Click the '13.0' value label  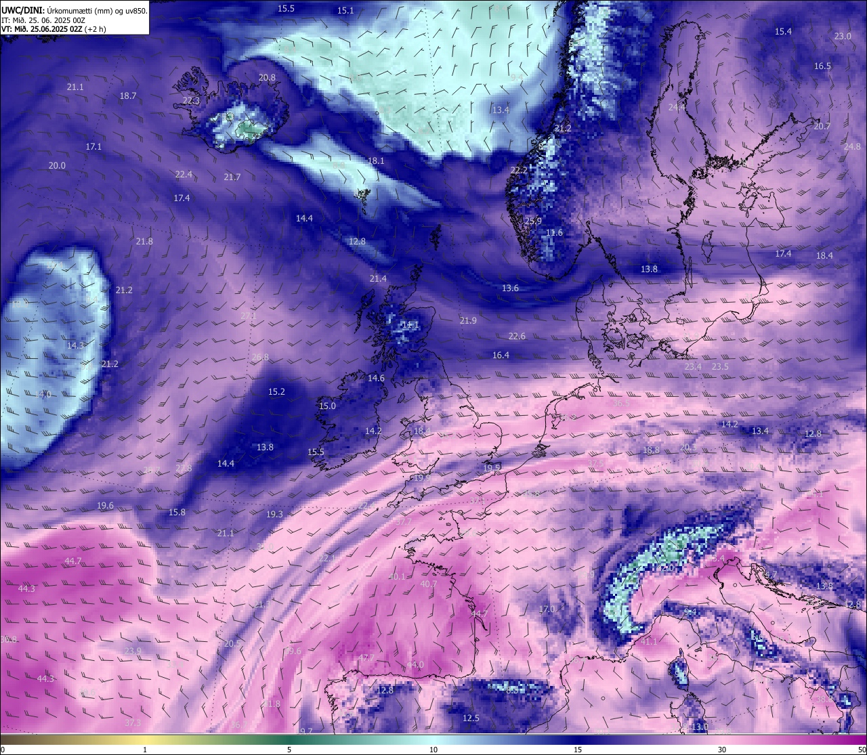tap(700, 727)
